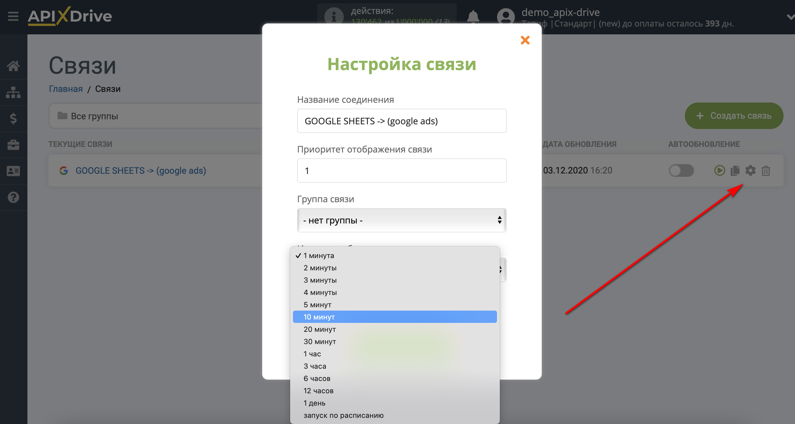Select the 1 день option
The height and width of the screenshot is (424, 795).
[x=395, y=403]
